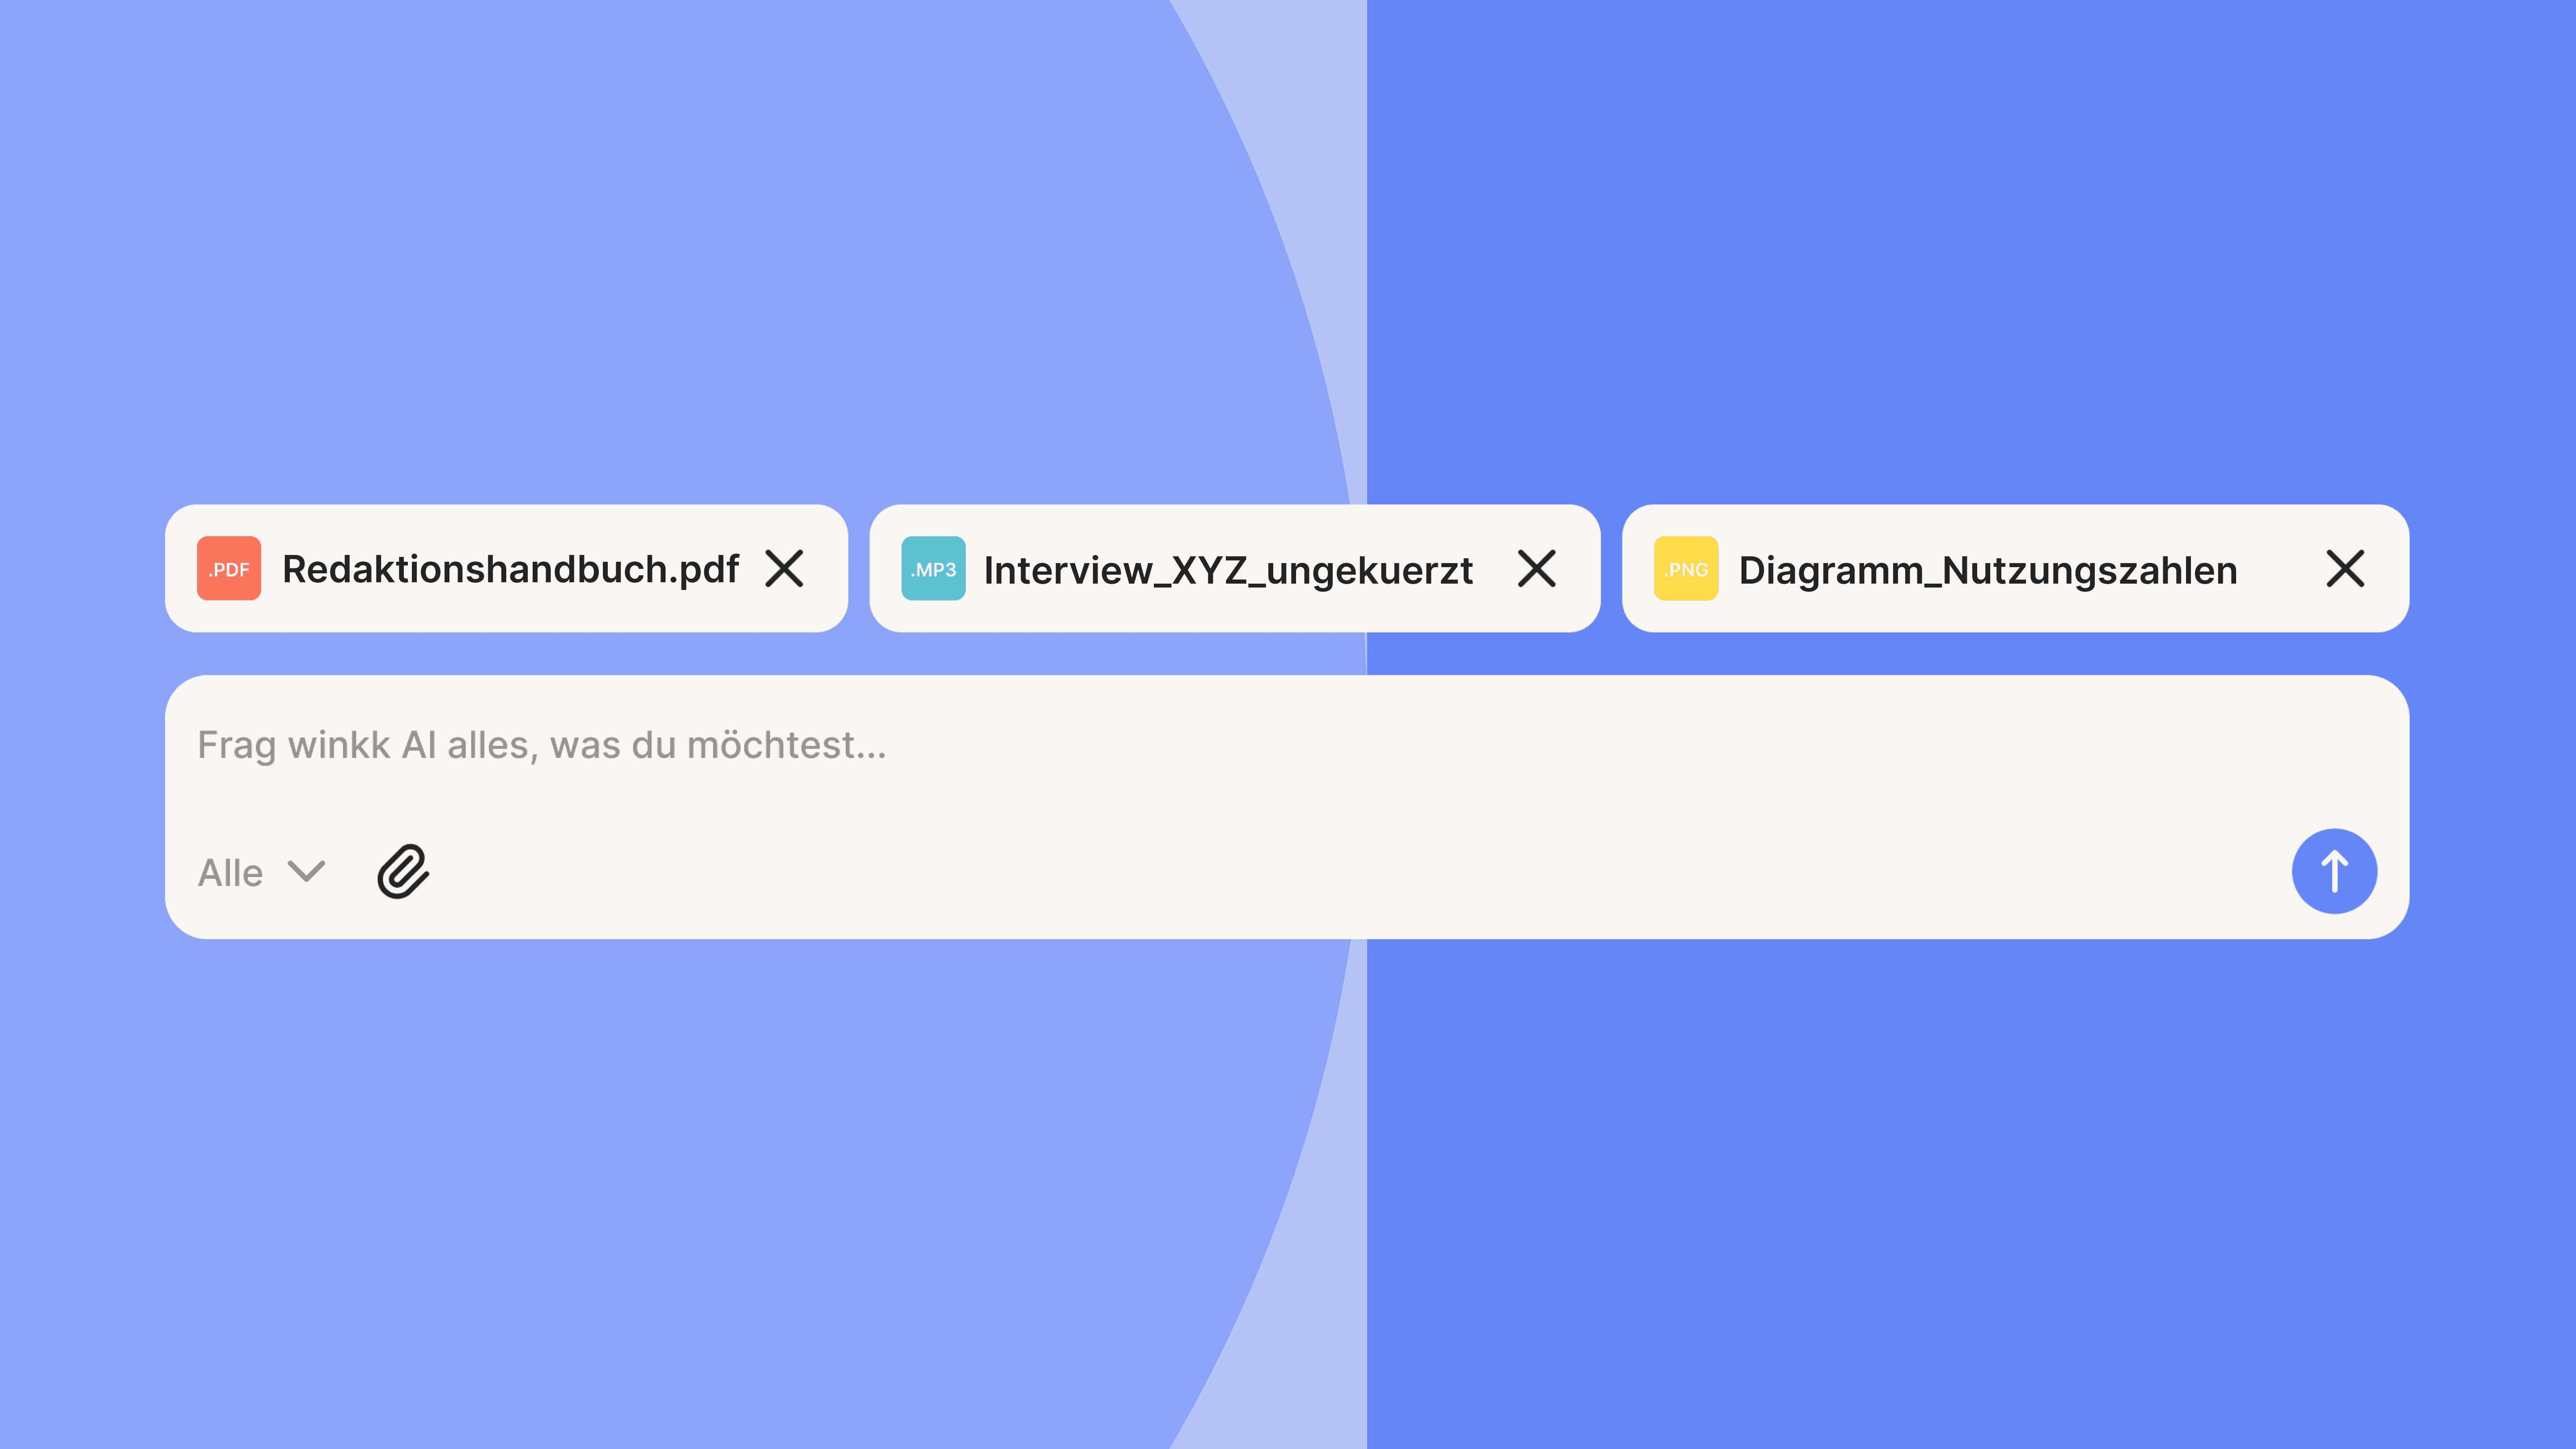Click the red .PDF file type icon

pos(229,570)
